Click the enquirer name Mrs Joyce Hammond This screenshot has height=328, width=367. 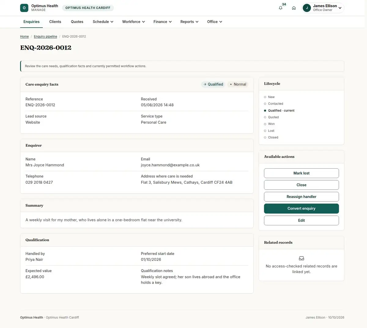point(45,165)
